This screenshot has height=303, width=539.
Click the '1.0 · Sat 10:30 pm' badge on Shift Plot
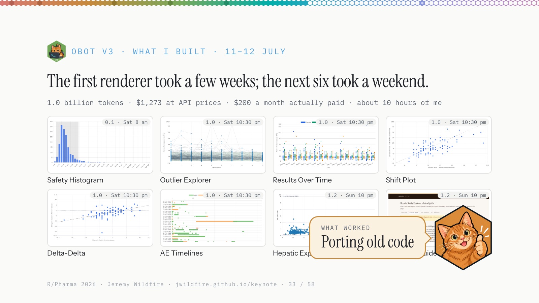pyautogui.click(x=459, y=122)
